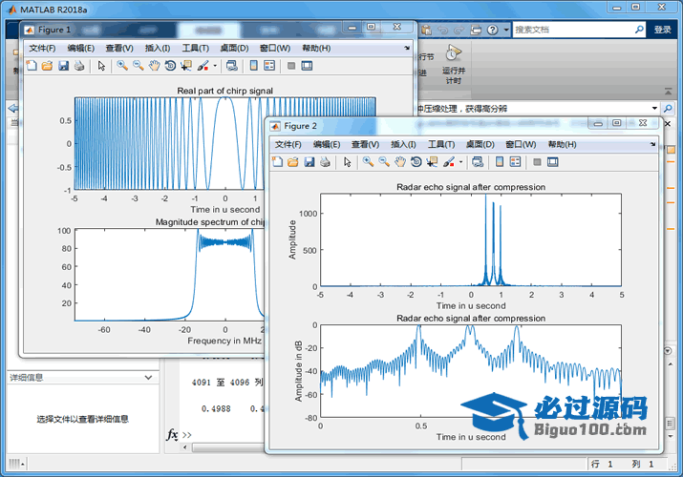
Task: Open 插入(I) menu in Figure 2
Action: tap(403, 144)
